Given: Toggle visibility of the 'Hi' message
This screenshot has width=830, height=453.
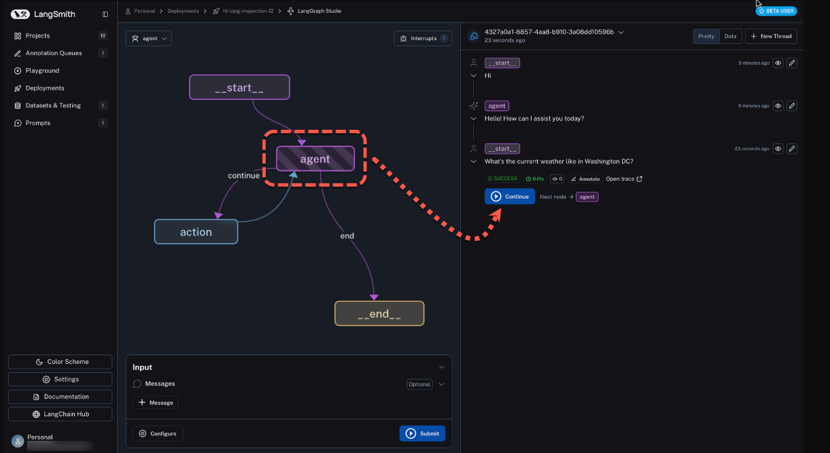Looking at the screenshot, I should pos(778,63).
